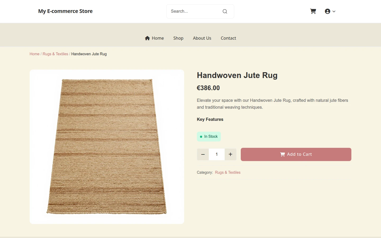
Task: Go to Home in navigation bar
Action: coord(154,38)
